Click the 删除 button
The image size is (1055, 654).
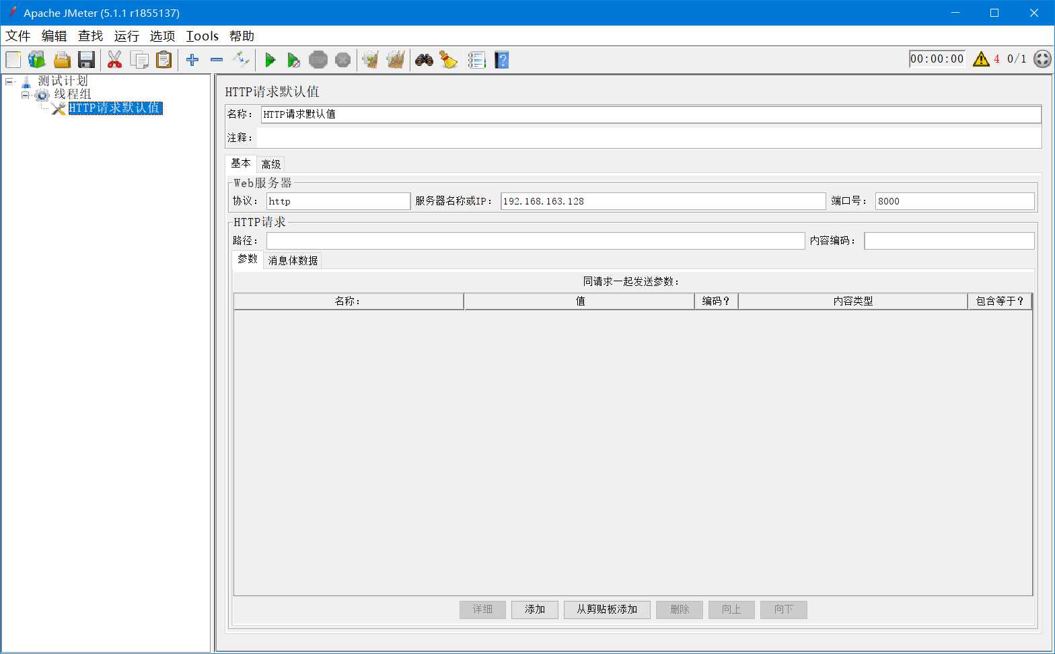(680, 610)
